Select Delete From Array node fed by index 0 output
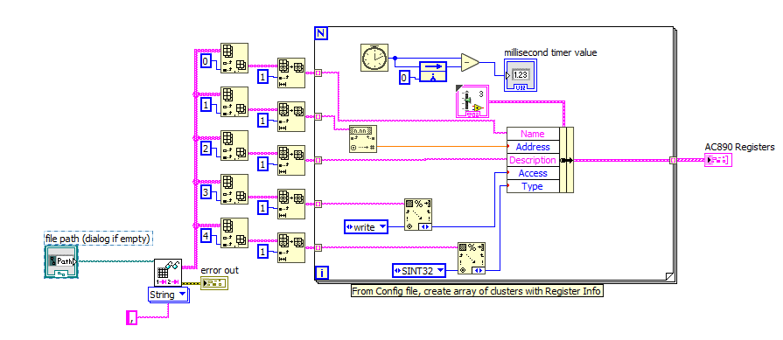The width and height of the screenshot is (783, 340). (x=290, y=73)
